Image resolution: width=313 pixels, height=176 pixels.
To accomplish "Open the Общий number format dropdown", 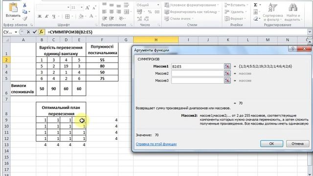I will (x=158, y=5).
